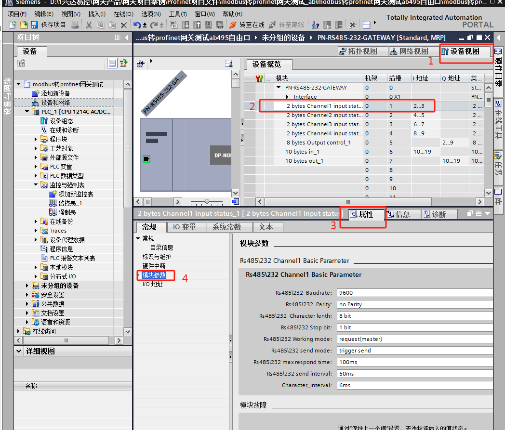The width and height of the screenshot is (505, 430).
Task: Click the undo arrow icon
Action: (137, 25)
